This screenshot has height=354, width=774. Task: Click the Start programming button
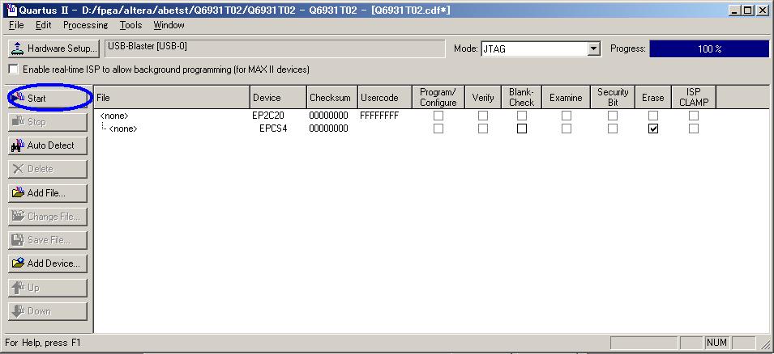(x=47, y=99)
